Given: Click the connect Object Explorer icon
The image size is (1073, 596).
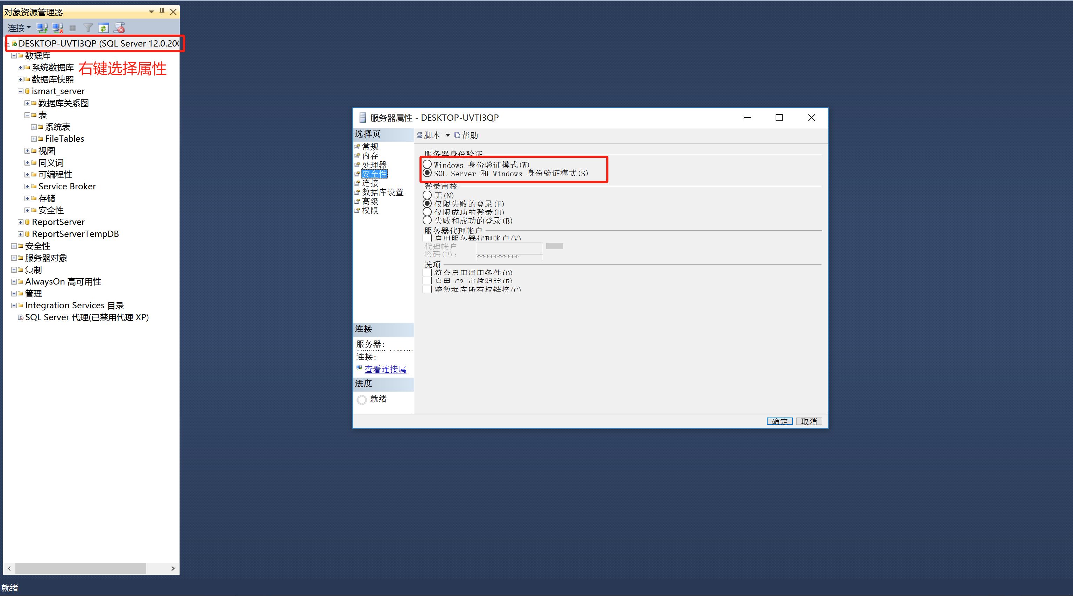Looking at the screenshot, I should pyautogui.click(x=42, y=28).
